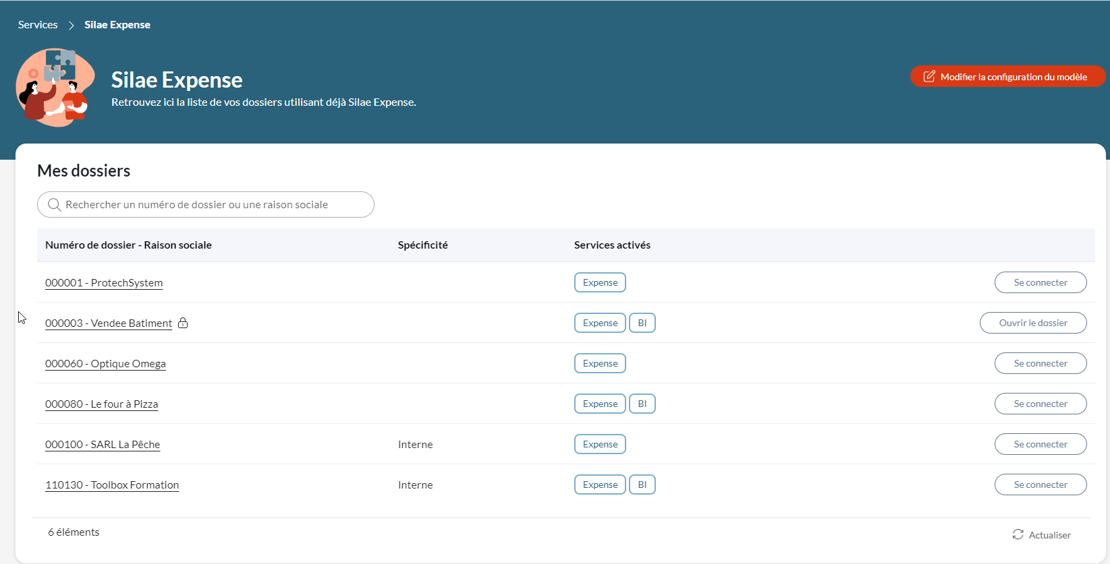1110x564 pixels.
Task: Click the Silae Expense puzzle illustration
Action: tap(55, 88)
